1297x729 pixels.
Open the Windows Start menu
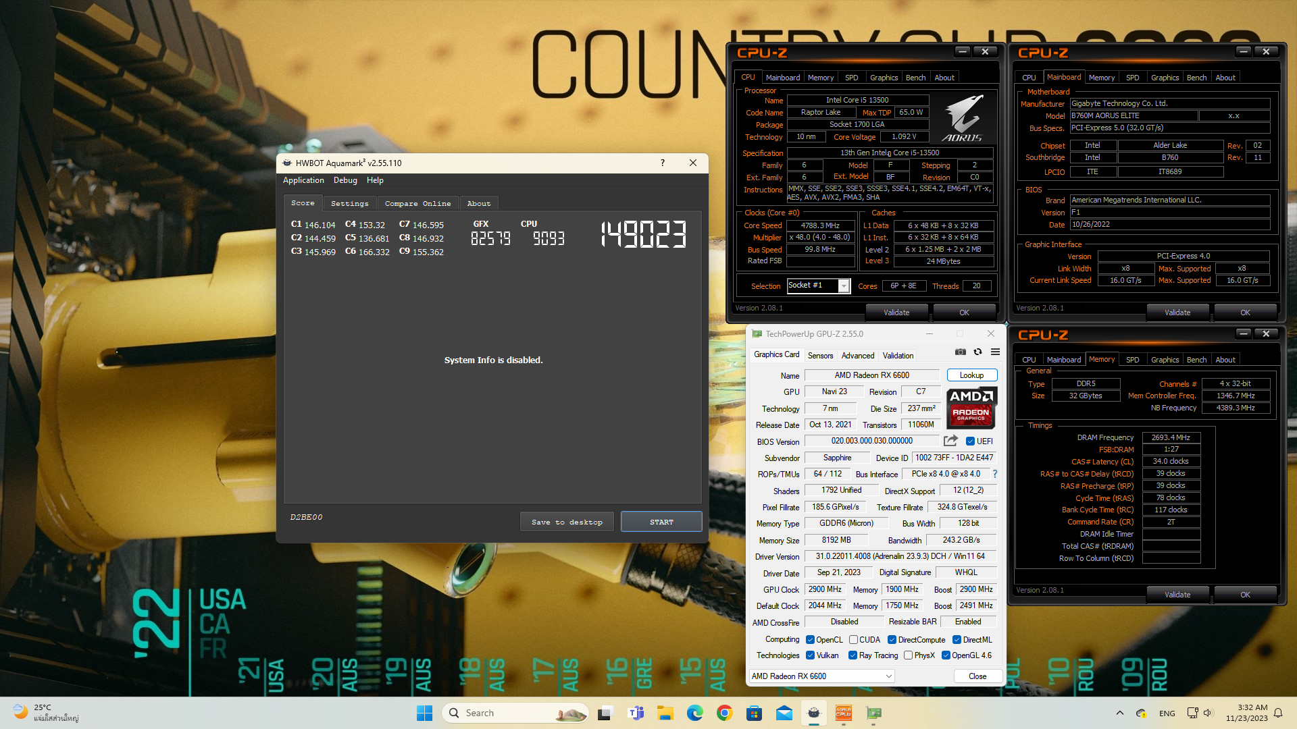(x=424, y=713)
